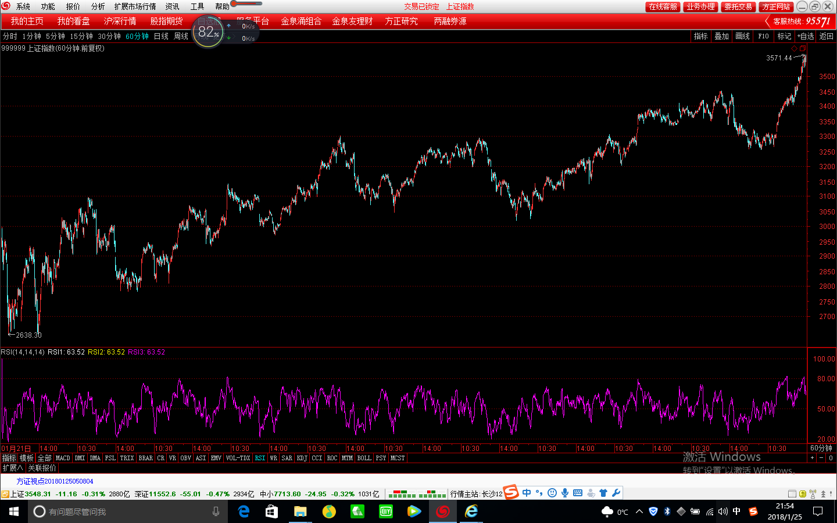Open the 方证视点20180125050804 link
Viewport: 837px width, 523px height.
coord(55,481)
